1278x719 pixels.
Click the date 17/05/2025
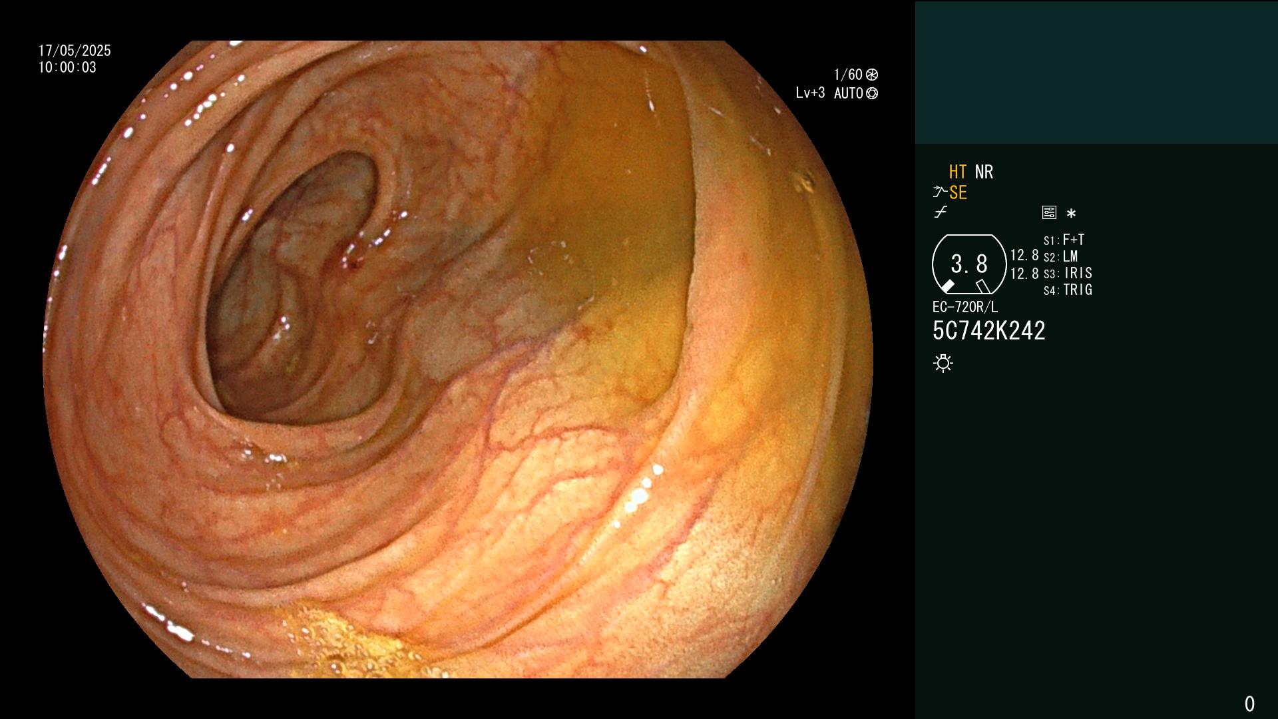(75, 51)
